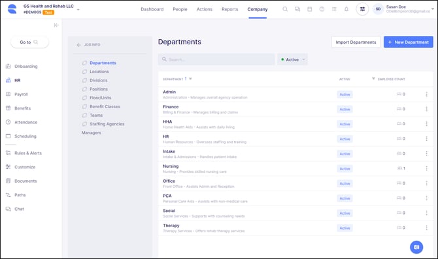Viewport: 438px width, 259px height.
Task: Select the Company tab
Action: (x=258, y=9)
